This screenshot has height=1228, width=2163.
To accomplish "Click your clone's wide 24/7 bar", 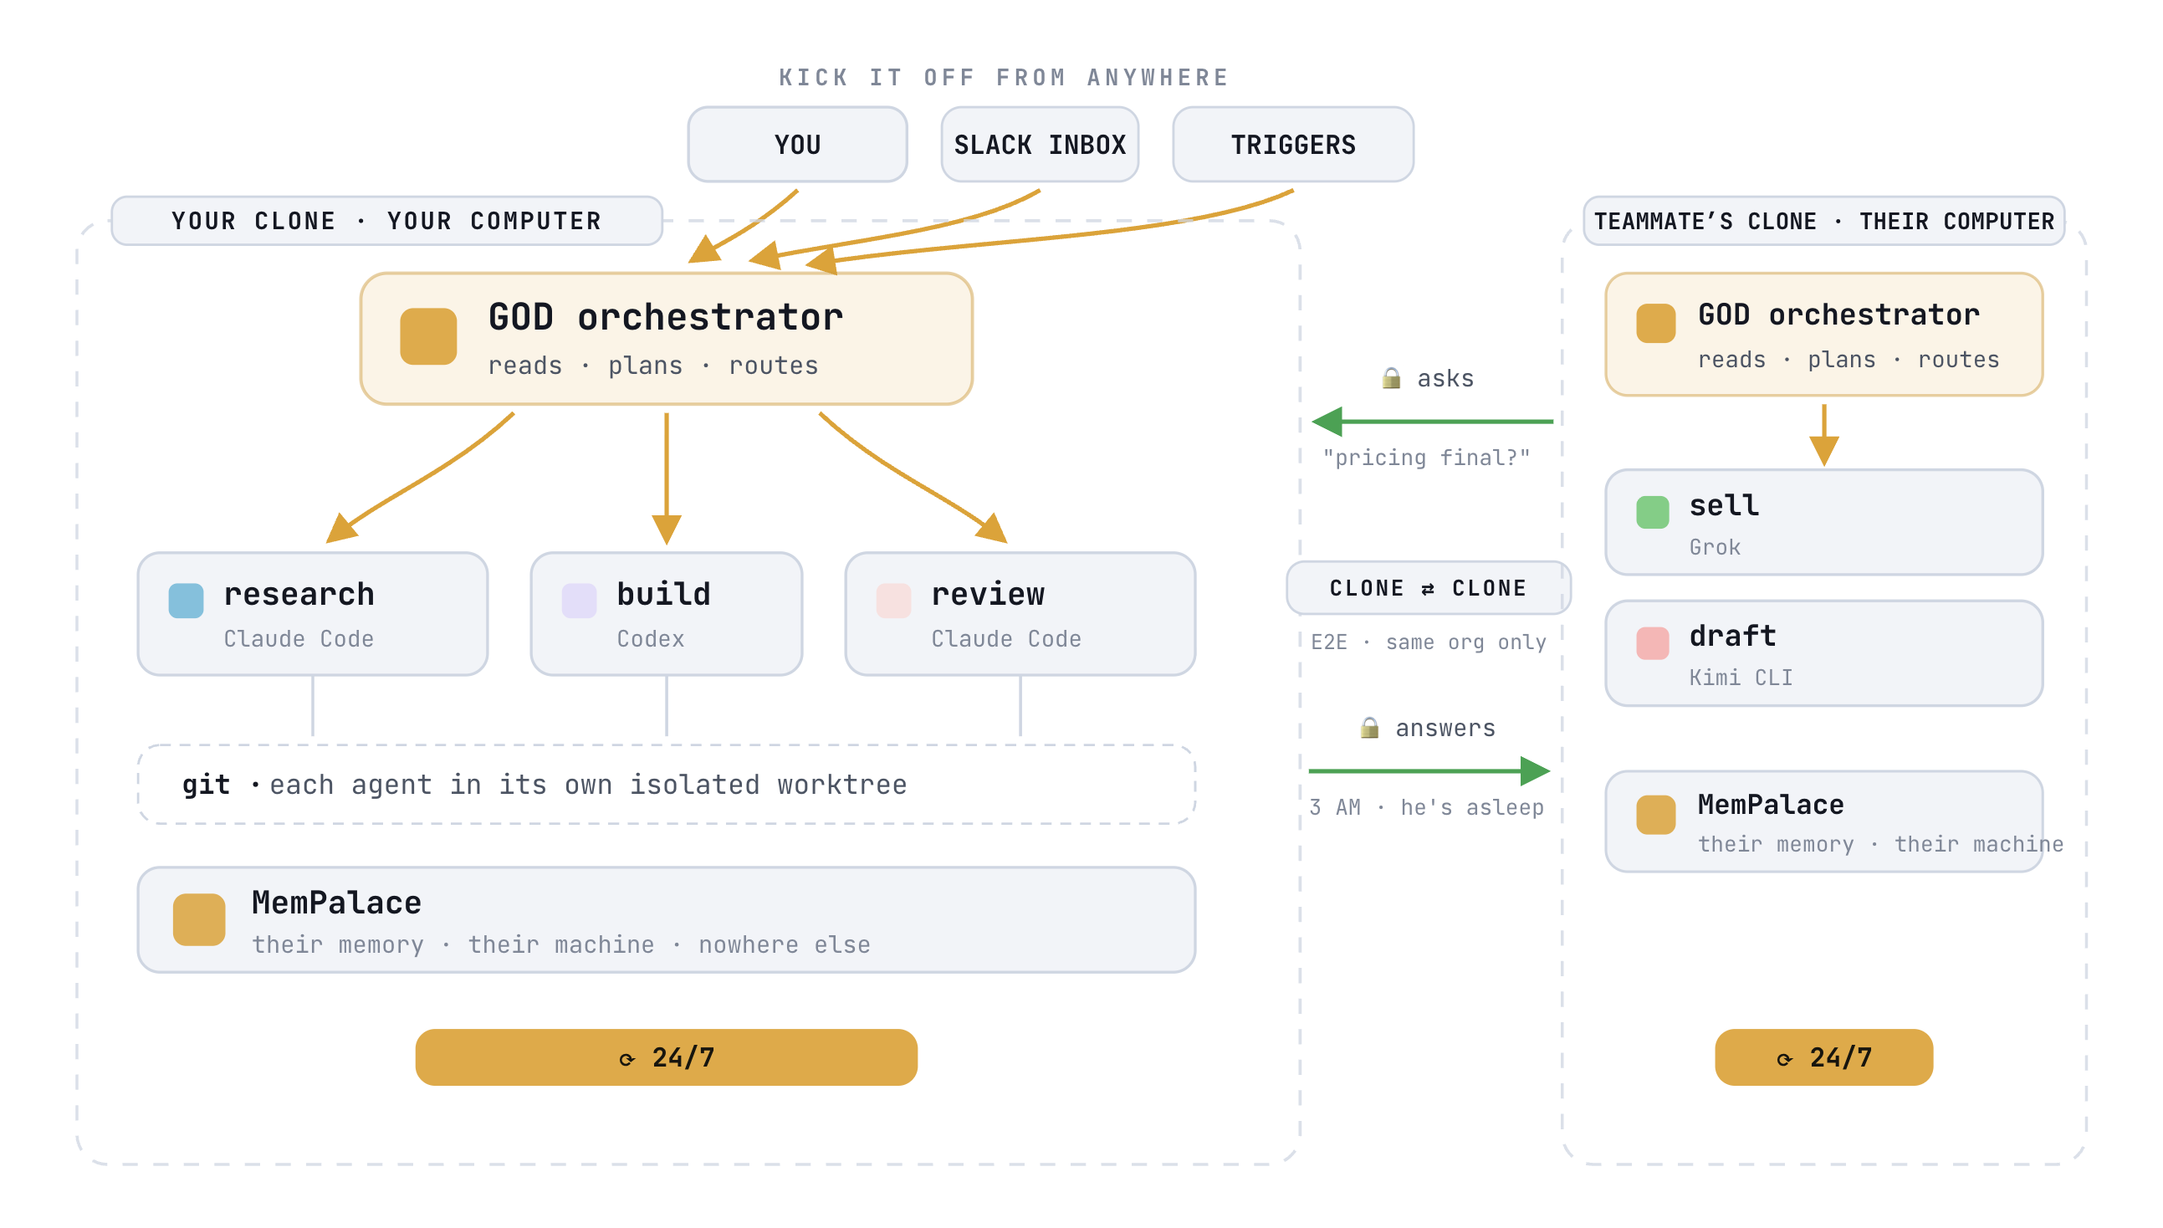I will 666,1057.
